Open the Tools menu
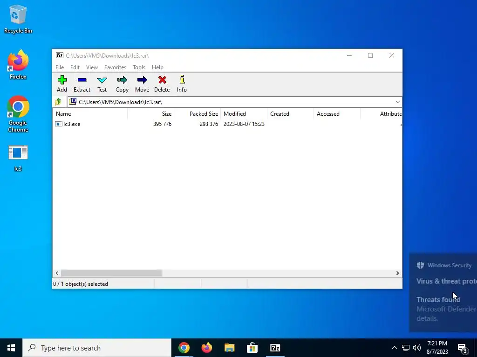477x357 pixels. [139, 67]
